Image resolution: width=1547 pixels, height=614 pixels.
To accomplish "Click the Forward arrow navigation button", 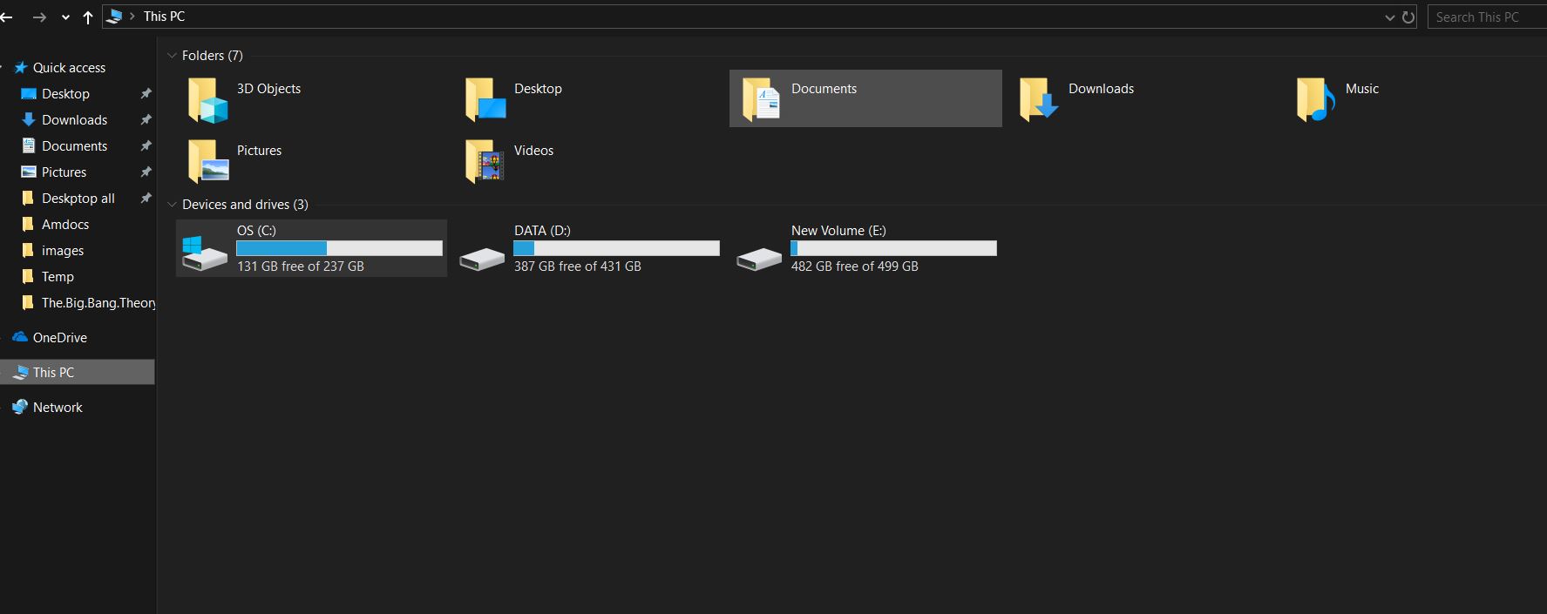I will pos(39,17).
